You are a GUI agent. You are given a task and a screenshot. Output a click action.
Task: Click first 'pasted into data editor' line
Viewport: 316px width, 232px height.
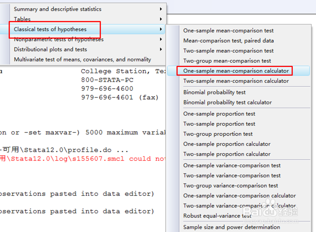pos(77,194)
